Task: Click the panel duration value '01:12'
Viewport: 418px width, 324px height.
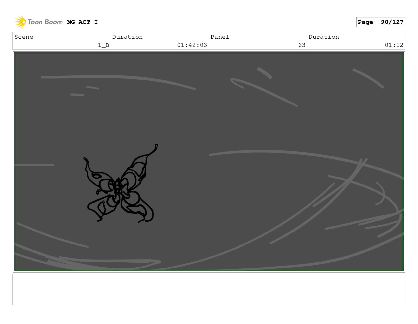Action: click(x=394, y=45)
